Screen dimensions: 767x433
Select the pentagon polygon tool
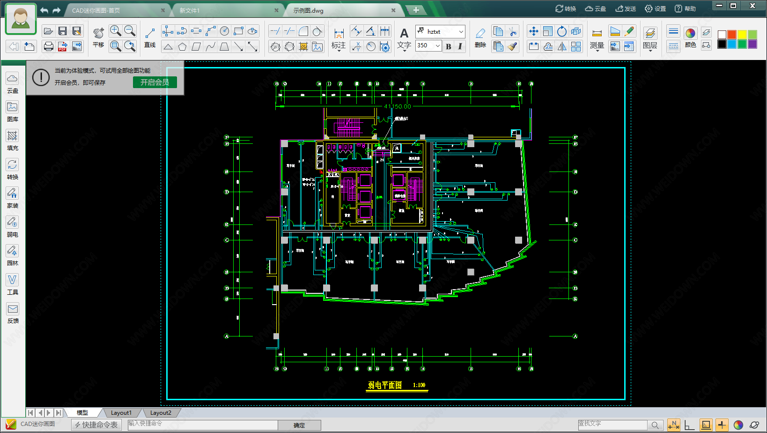click(182, 46)
